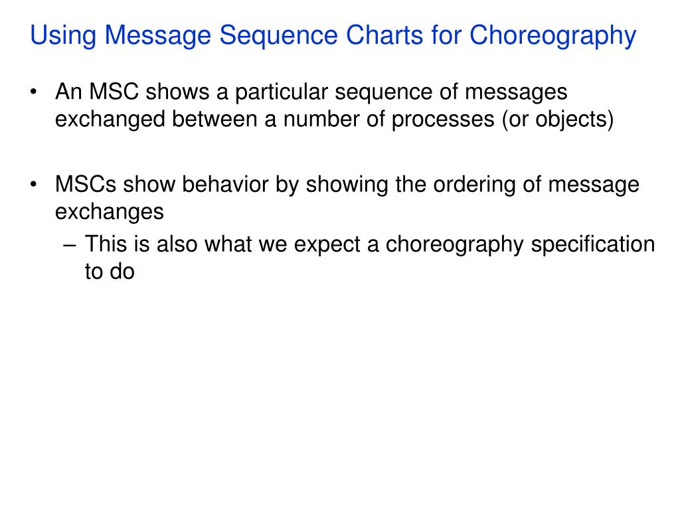Select the word "Choreography" in the blue title
The height and width of the screenshot is (510, 680).
pyautogui.click(x=553, y=36)
